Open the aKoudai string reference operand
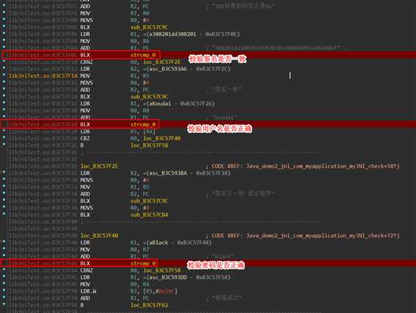 click(x=160, y=104)
